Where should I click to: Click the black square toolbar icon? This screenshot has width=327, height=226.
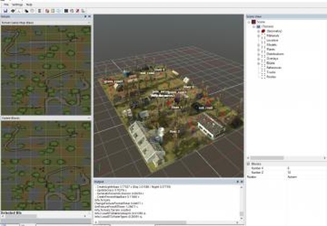(65, 10)
